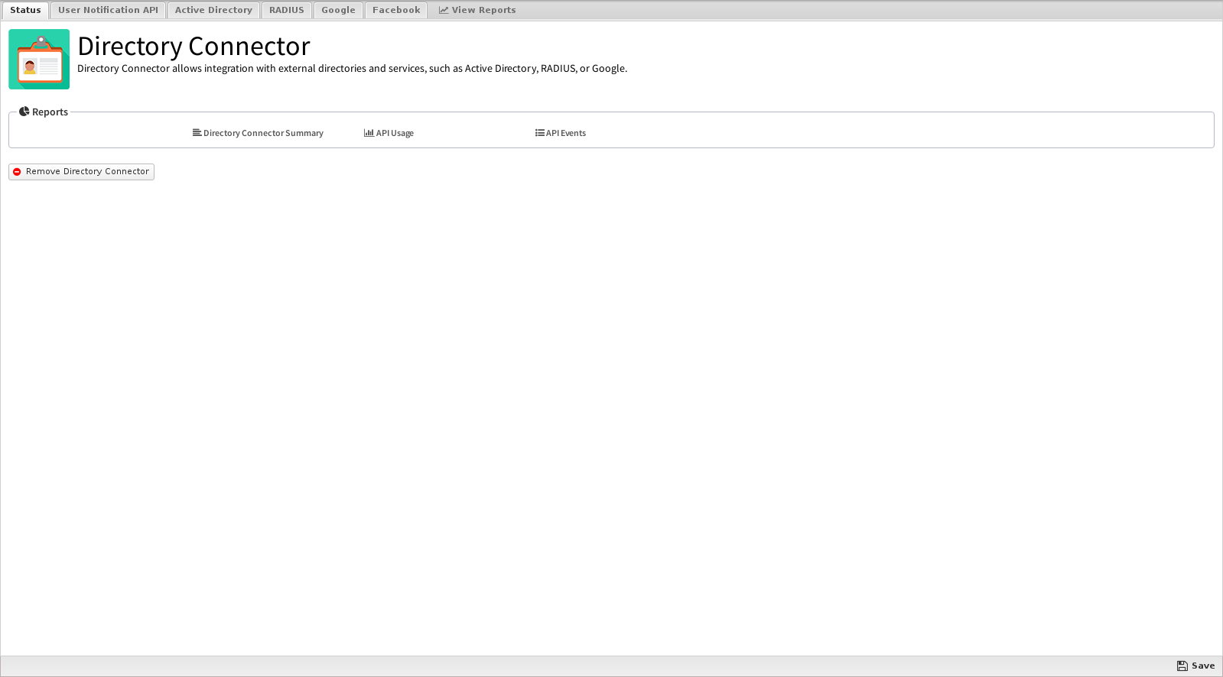Select the RADIUS tab
1223x677 pixels.
[287, 10]
